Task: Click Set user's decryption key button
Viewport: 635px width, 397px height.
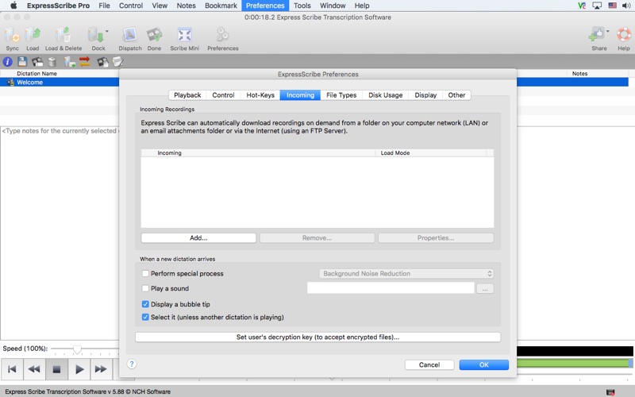Action: click(x=318, y=337)
